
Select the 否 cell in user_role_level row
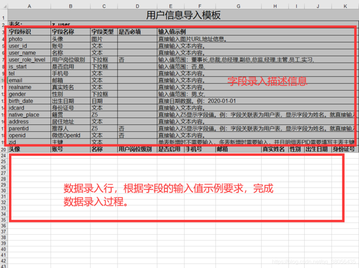click(x=137, y=59)
